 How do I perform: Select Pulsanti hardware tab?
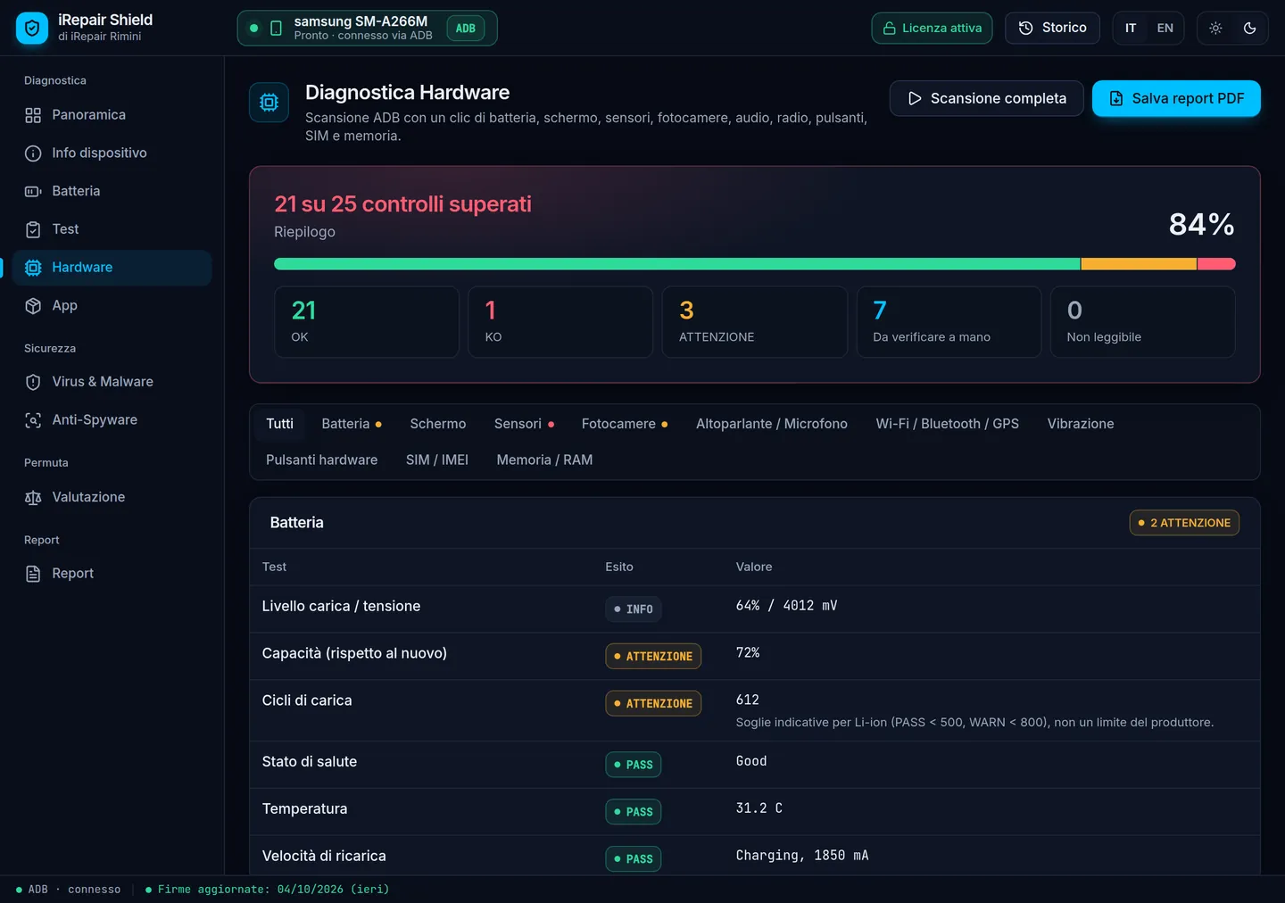click(321, 460)
